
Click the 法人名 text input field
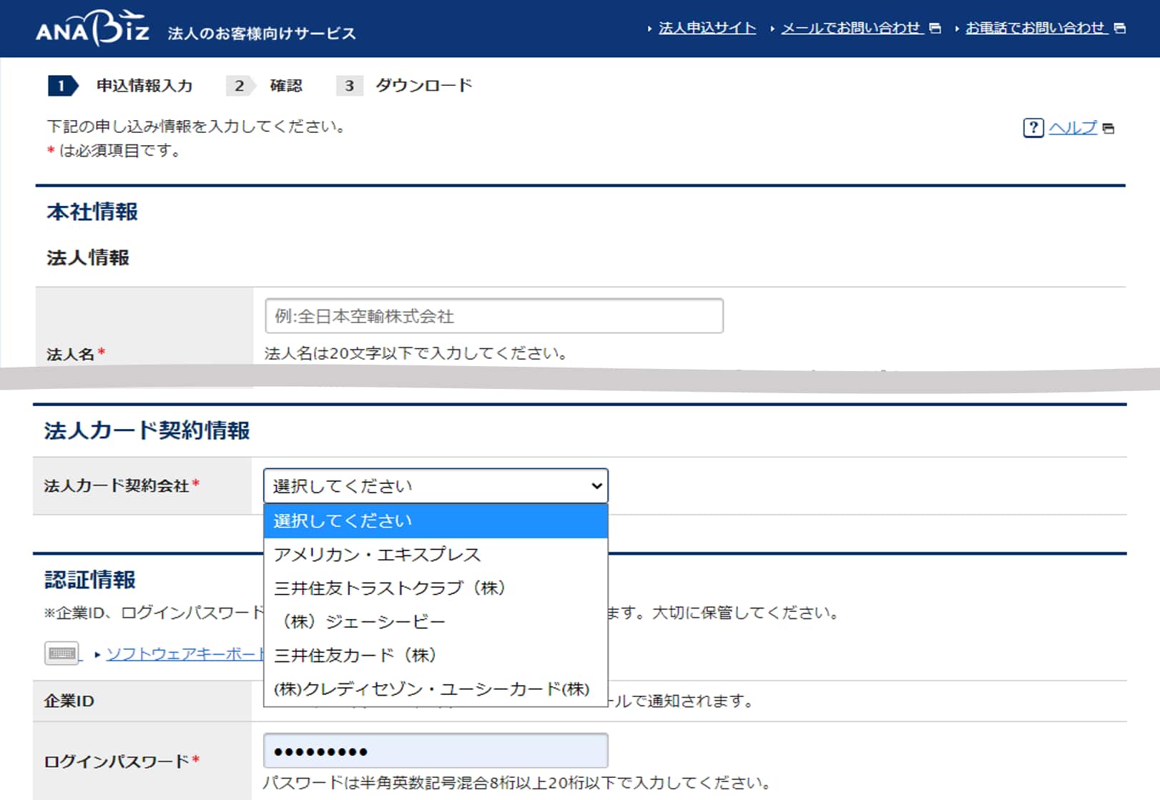tap(493, 316)
